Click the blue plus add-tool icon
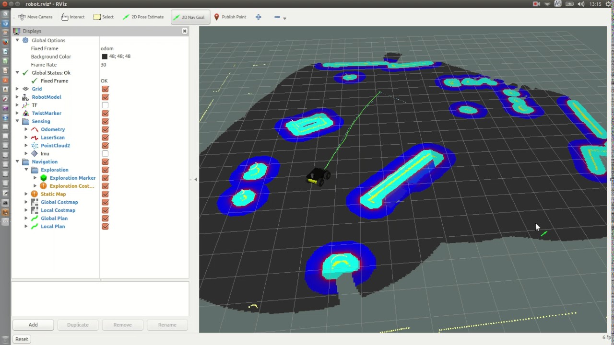Screen dimensions: 614x345 click(258, 17)
